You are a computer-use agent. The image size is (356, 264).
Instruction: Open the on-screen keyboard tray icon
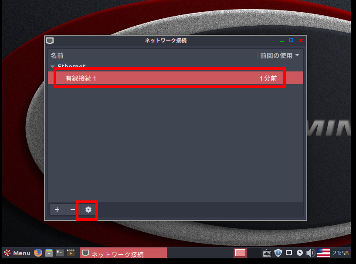[x=267, y=253]
